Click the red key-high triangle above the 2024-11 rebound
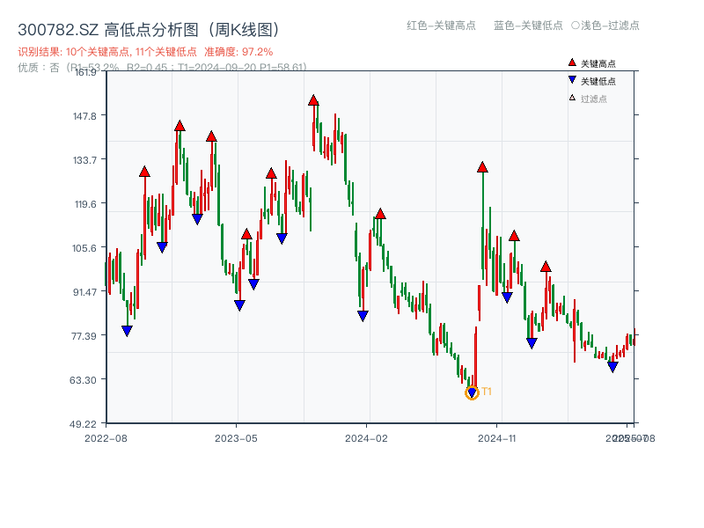 (482, 165)
